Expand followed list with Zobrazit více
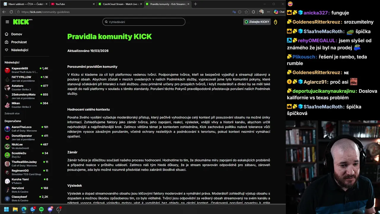This screenshot has height=214, width=380. 12,114
